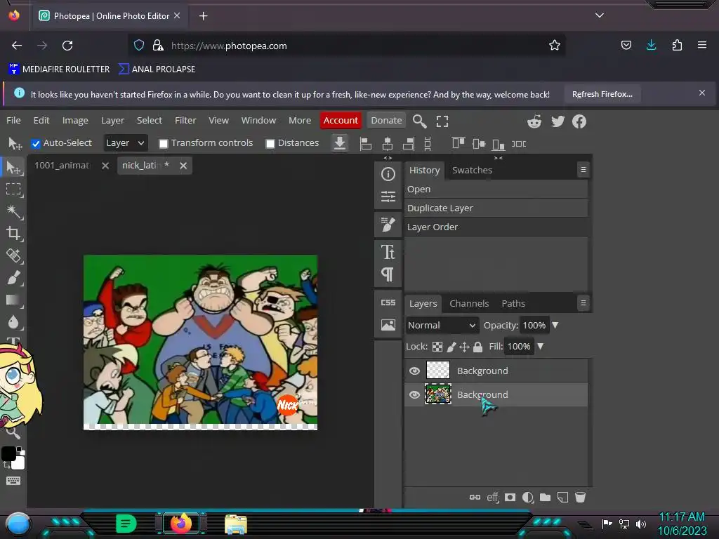This screenshot has width=719, height=539.
Task: Select the Crop tool
Action: (13, 233)
